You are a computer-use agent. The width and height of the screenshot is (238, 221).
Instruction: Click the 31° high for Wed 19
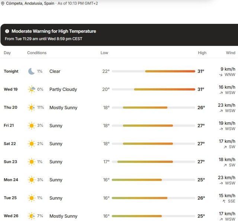(x=201, y=89)
